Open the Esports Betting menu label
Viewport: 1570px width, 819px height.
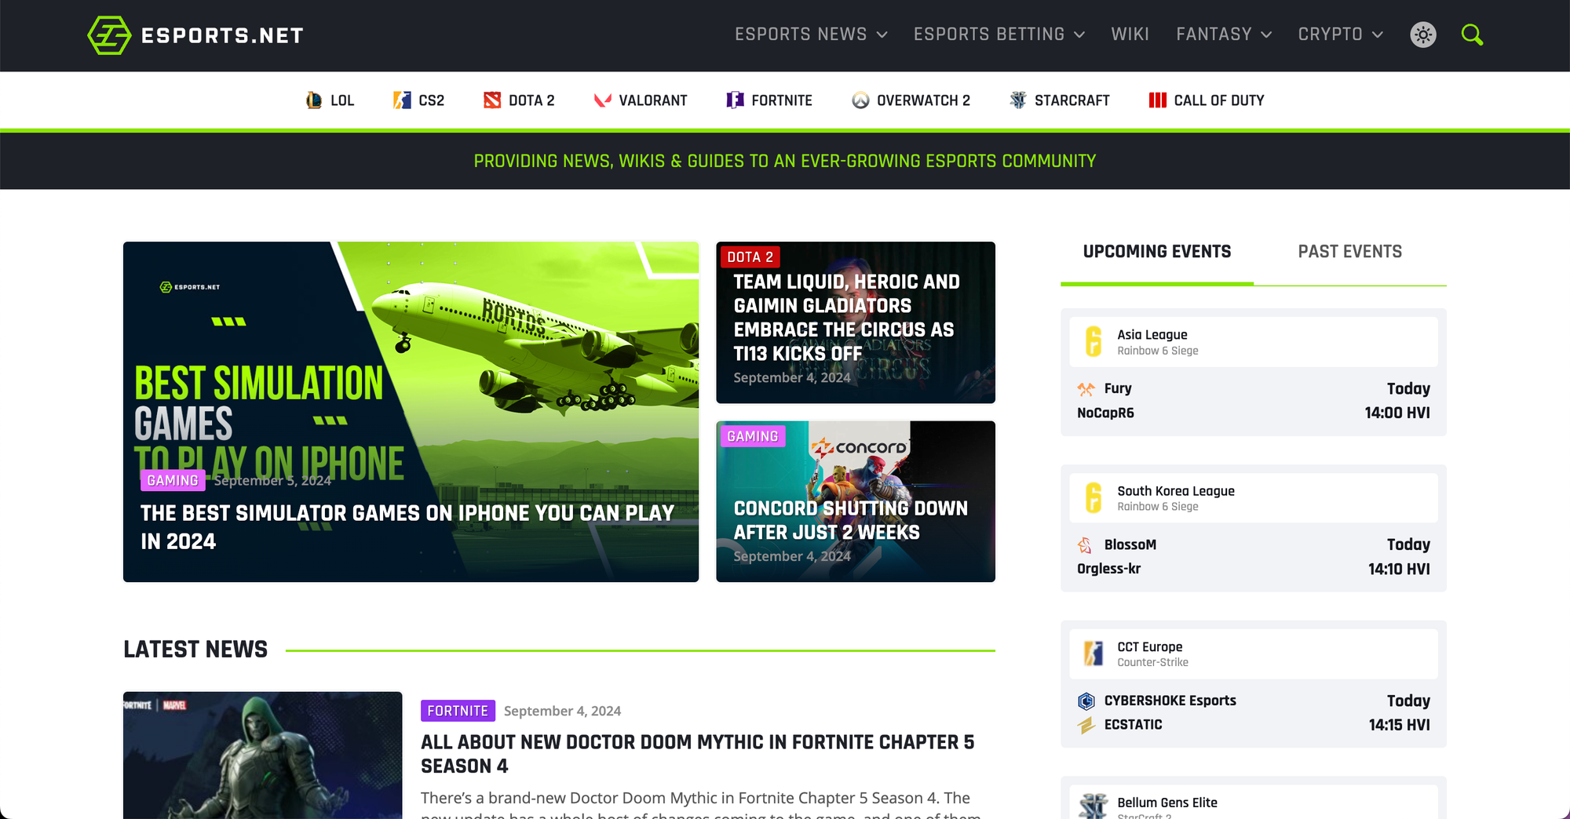[x=989, y=35]
